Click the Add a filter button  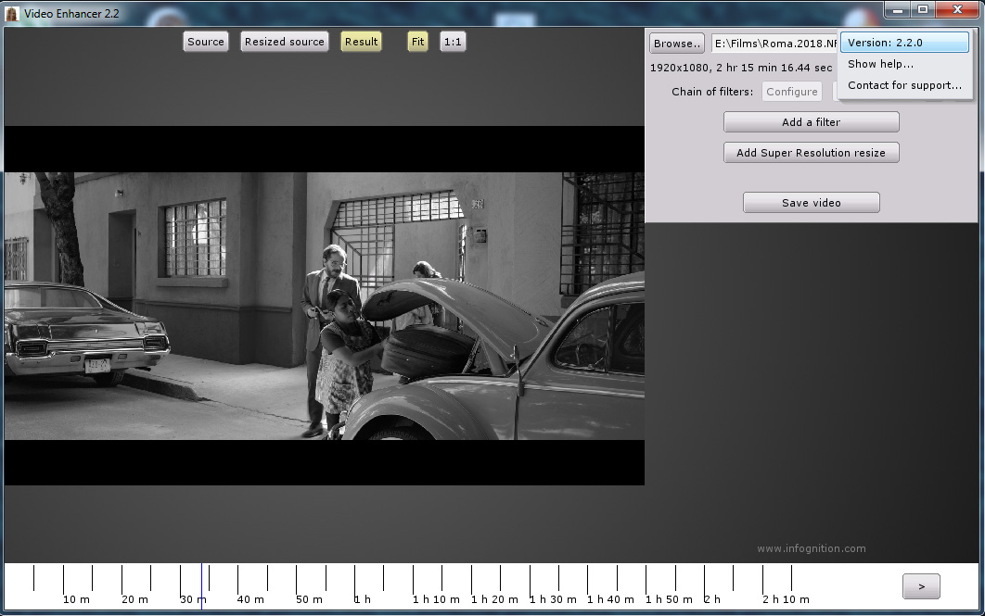point(811,122)
